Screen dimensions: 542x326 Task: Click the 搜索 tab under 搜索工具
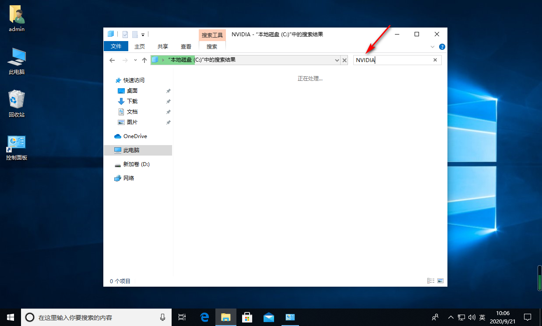pos(212,46)
